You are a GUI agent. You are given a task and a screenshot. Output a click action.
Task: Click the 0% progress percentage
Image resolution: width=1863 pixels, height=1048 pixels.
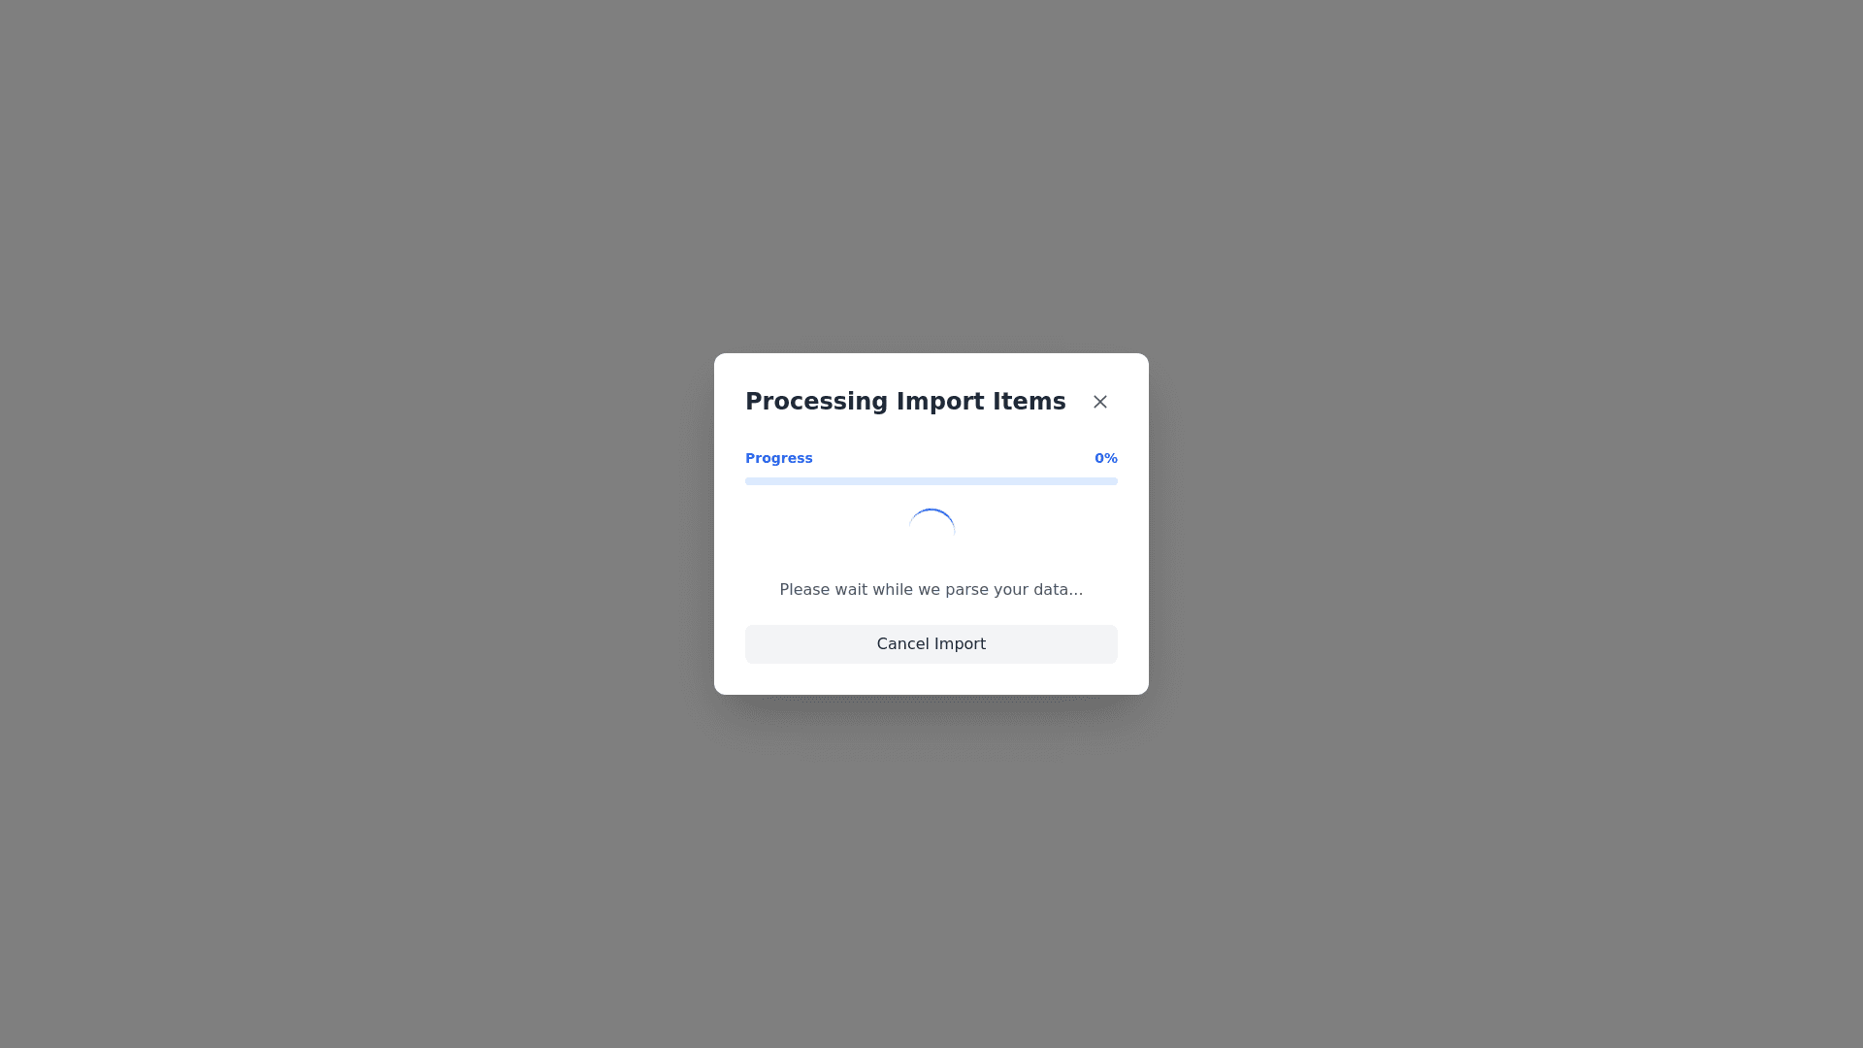pos(1106,458)
